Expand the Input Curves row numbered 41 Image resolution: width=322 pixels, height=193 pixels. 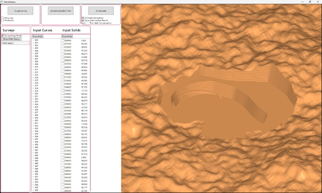(x=33, y=150)
